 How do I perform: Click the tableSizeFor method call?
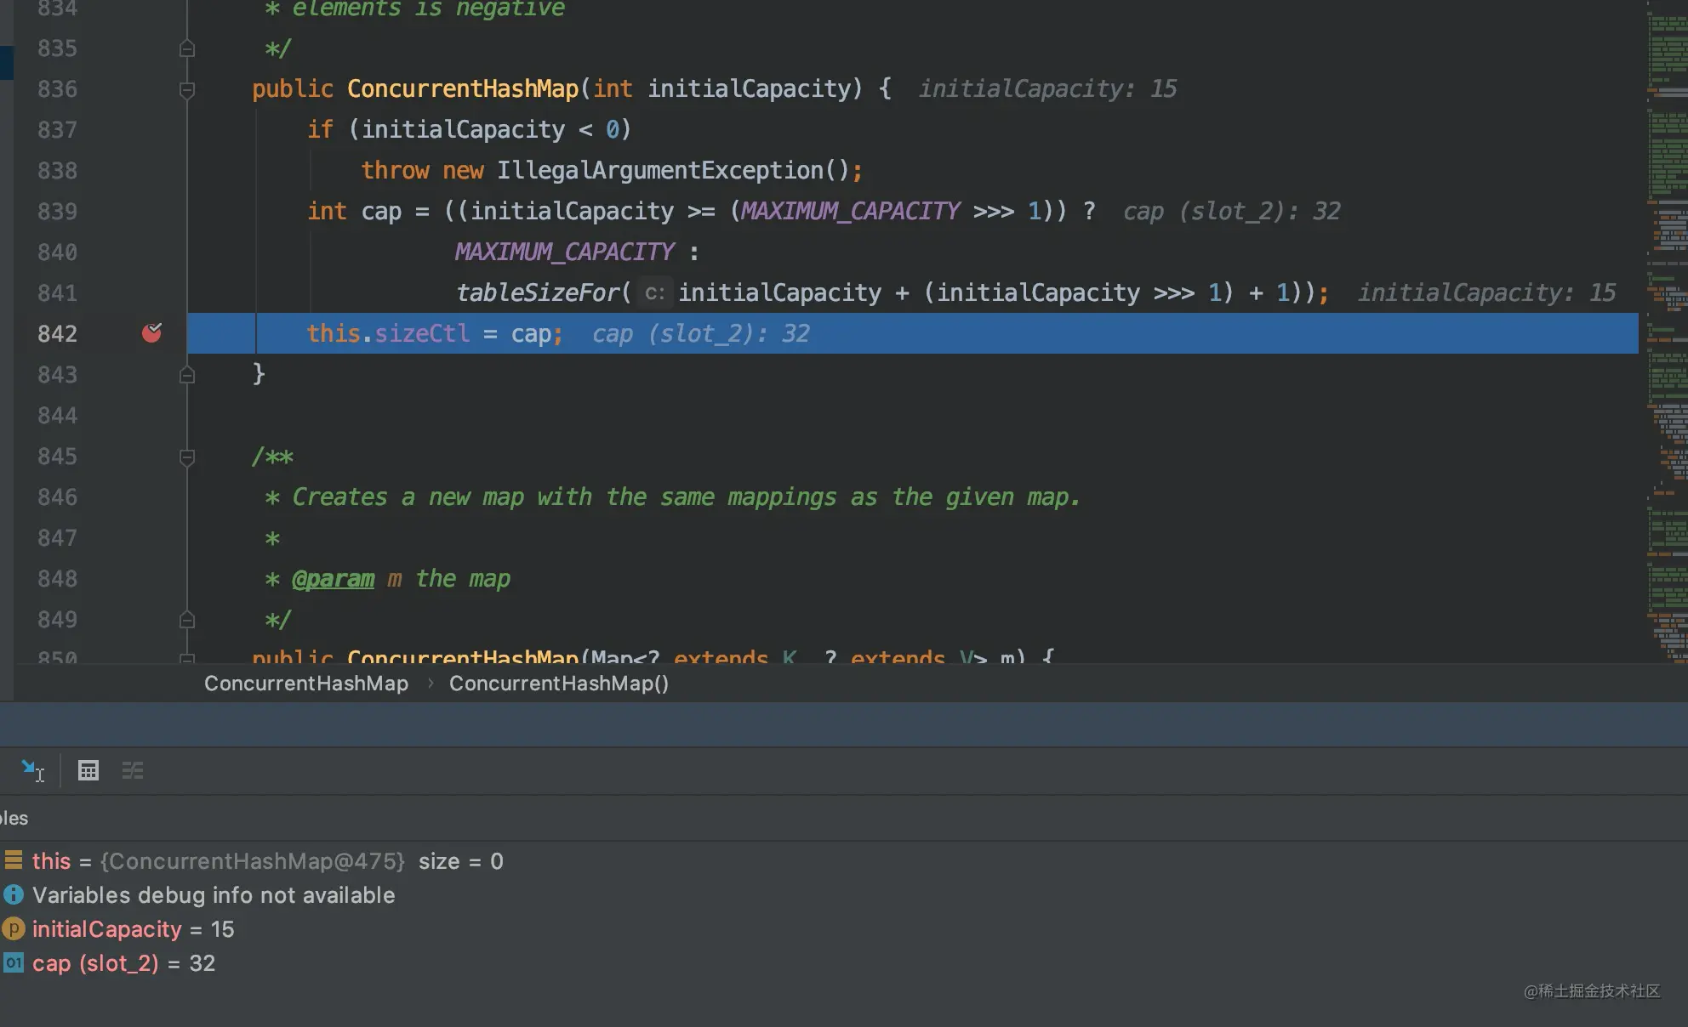[x=538, y=292]
